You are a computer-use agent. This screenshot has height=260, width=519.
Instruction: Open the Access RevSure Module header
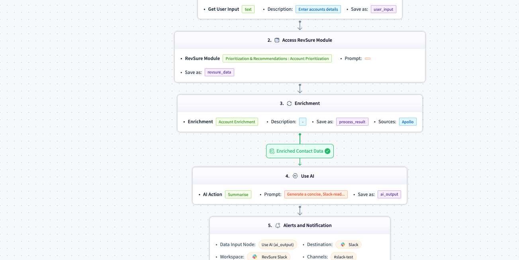(x=300, y=40)
